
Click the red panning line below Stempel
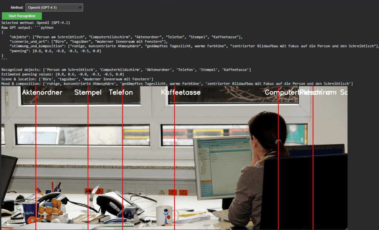tap(88, 155)
